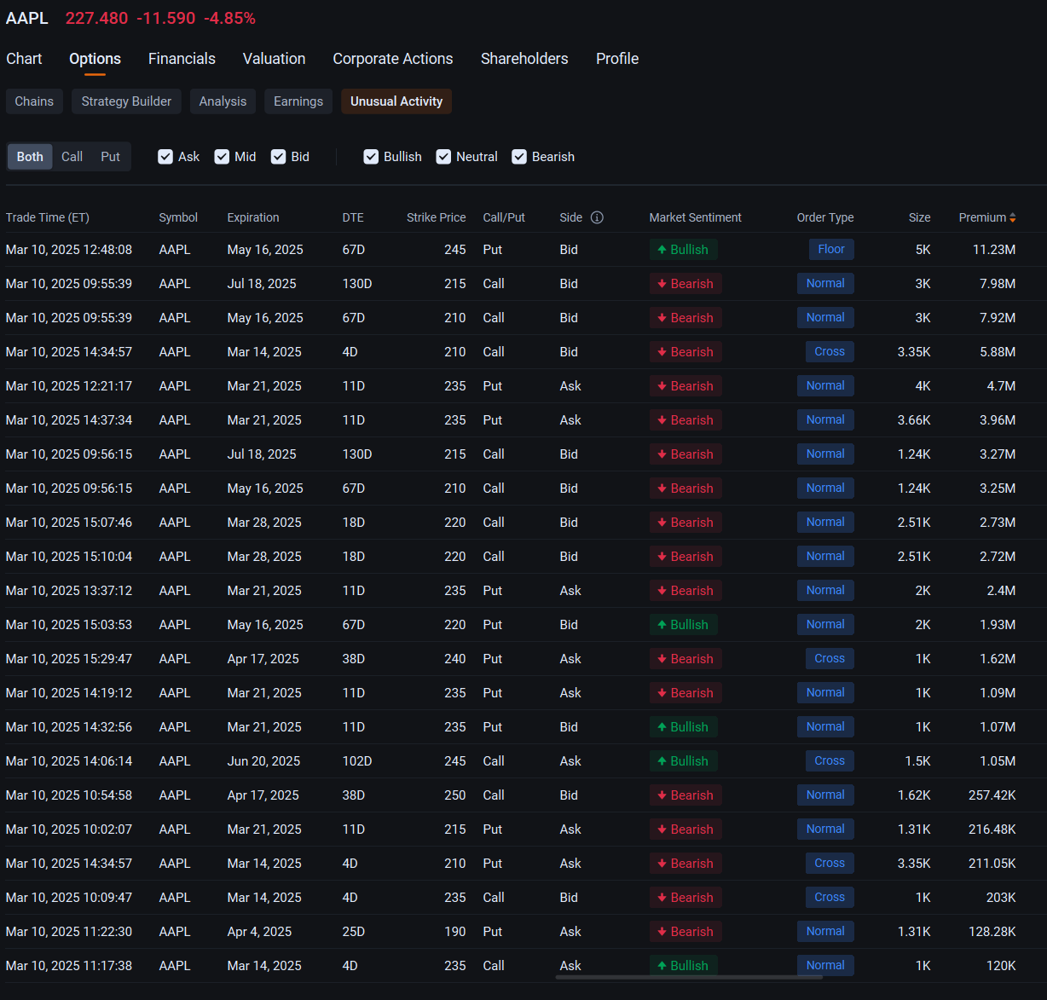Click the Bullish badge on 12:48:08 trade
This screenshot has width=1047, height=1000.
(x=683, y=250)
